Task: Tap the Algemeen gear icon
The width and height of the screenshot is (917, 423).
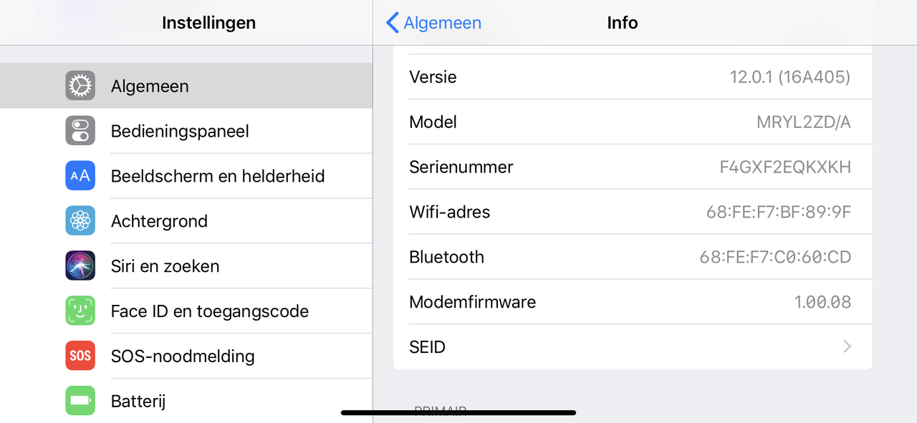Action: coord(80,86)
